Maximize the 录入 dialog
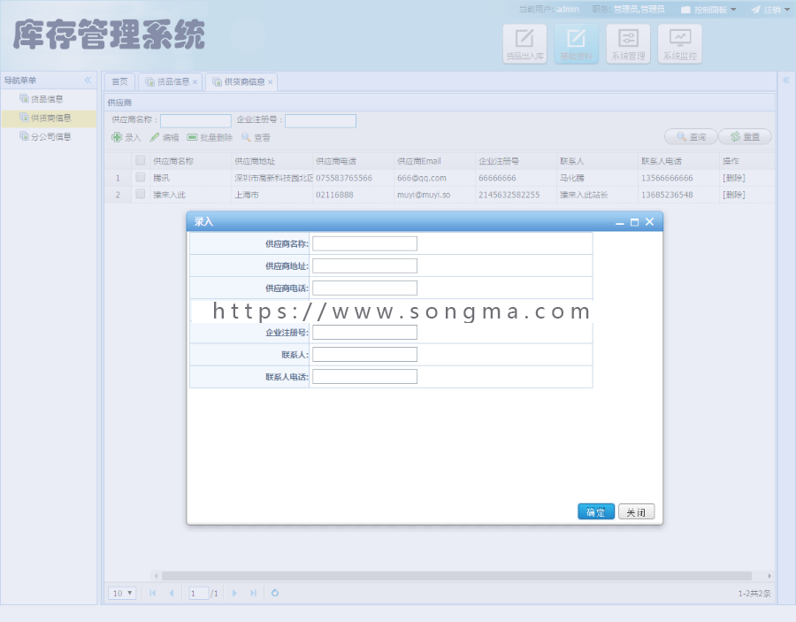Viewport: 796px width, 622px height. point(634,222)
